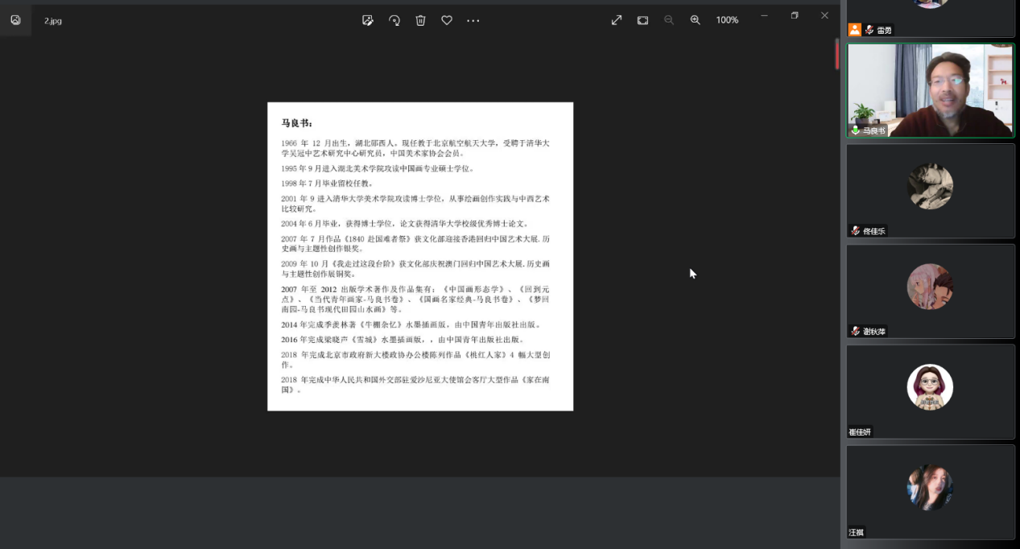Select 崔佳妍's participant avatar
1020x549 pixels.
click(x=930, y=387)
